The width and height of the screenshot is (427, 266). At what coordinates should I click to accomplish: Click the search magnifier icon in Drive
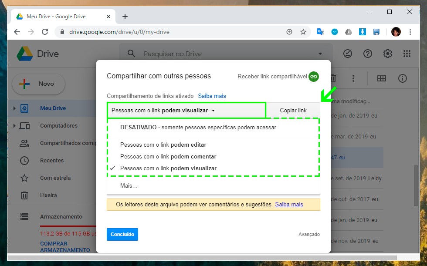point(131,54)
